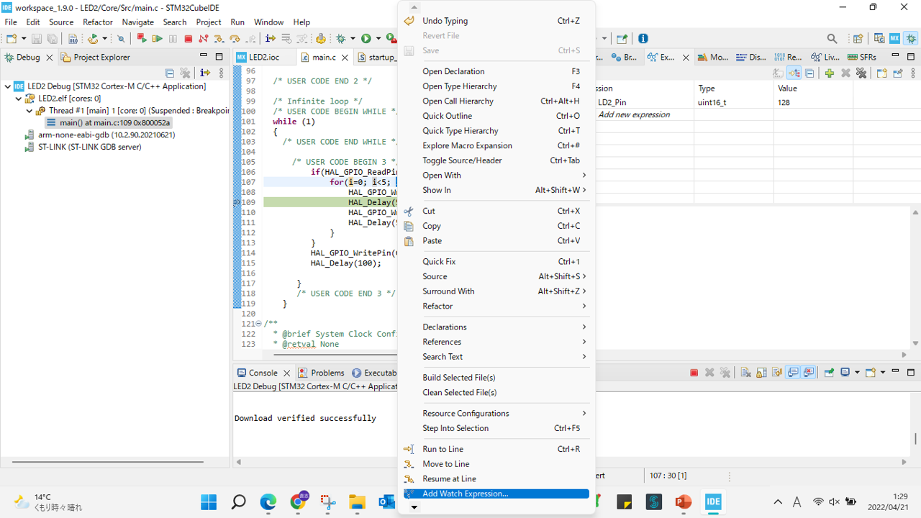The width and height of the screenshot is (921, 518).
Task: Collapse the function fold marker at line 121
Action: click(x=259, y=324)
